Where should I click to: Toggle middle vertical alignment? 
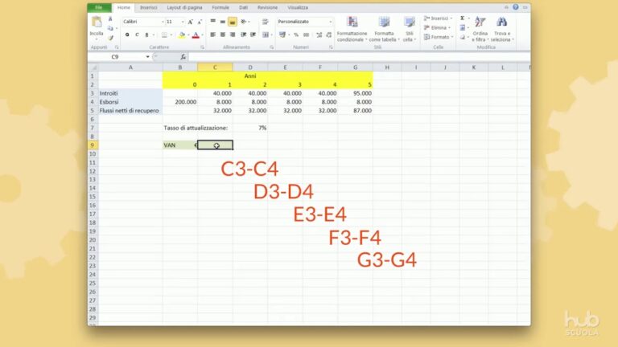223,22
